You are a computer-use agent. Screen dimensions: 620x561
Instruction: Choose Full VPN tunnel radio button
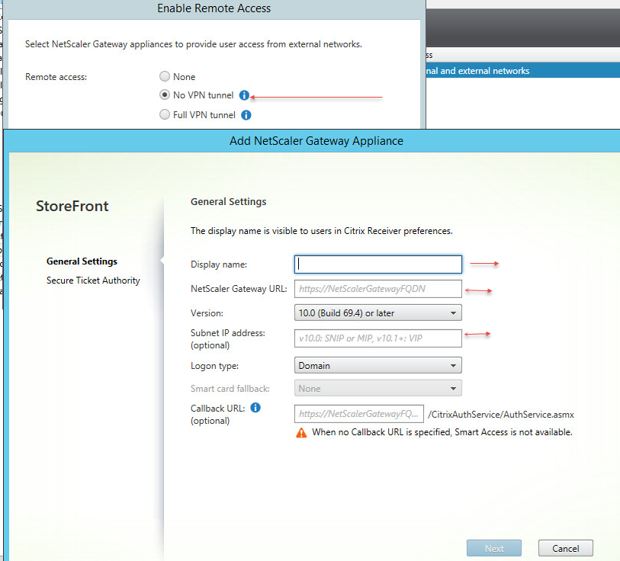coord(165,114)
